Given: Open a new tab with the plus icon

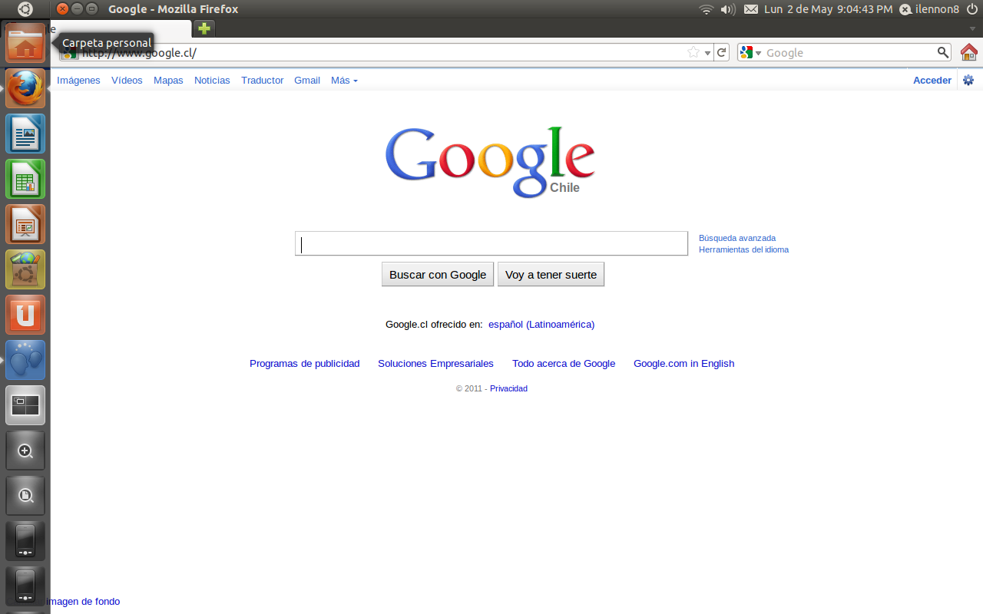Looking at the screenshot, I should [204, 28].
